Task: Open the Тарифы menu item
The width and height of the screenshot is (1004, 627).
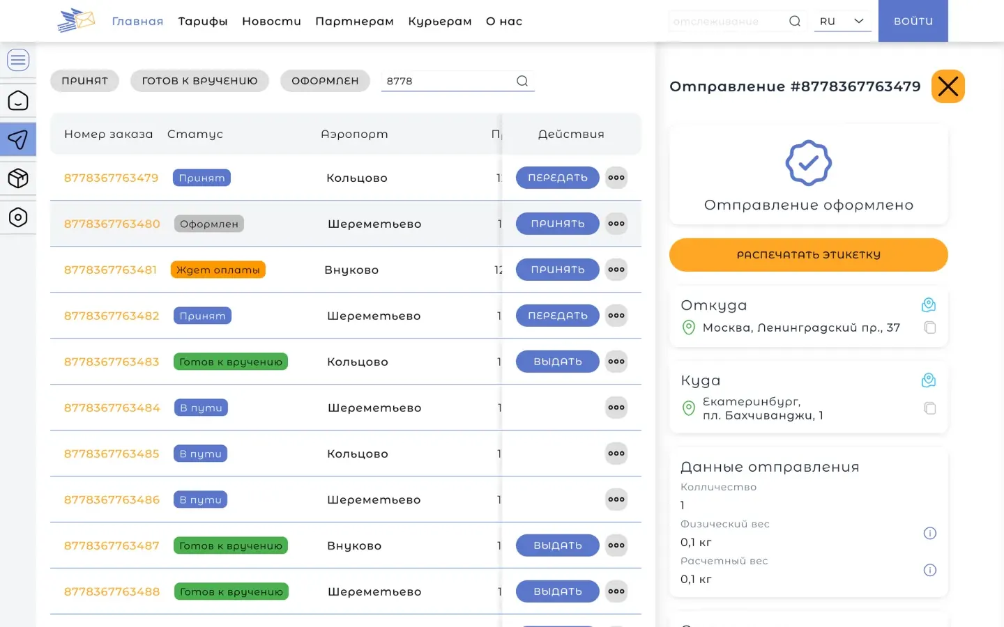Action: pyautogui.click(x=203, y=21)
